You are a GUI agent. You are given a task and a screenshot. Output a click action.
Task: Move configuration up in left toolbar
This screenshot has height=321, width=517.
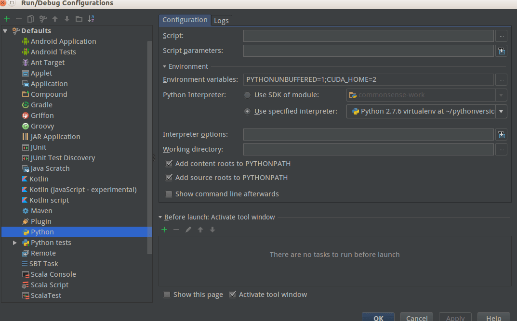pos(55,19)
